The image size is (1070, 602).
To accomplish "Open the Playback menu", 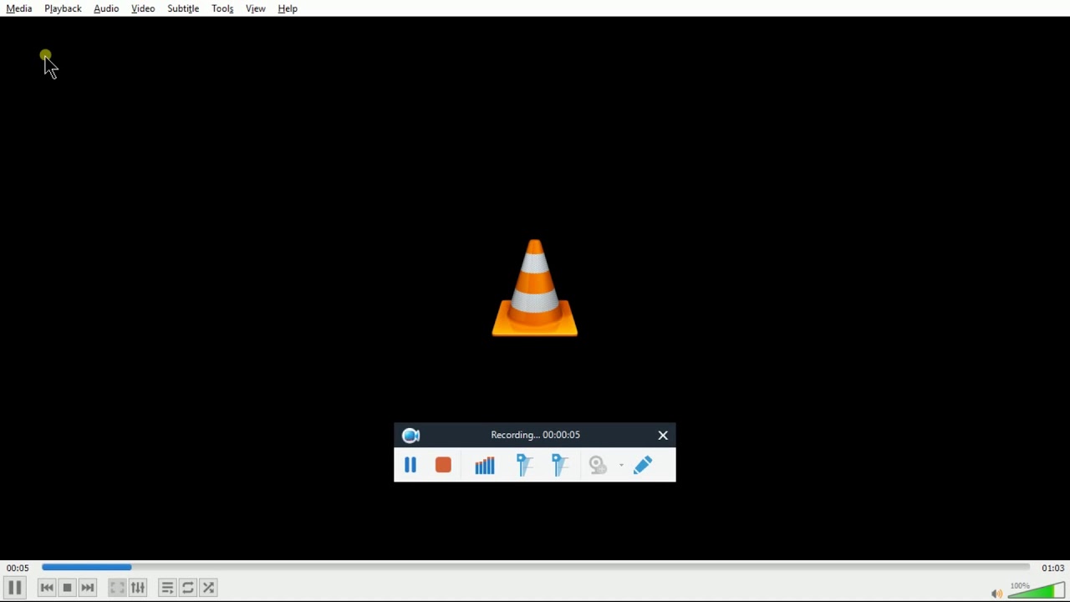I will pos(64,8).
